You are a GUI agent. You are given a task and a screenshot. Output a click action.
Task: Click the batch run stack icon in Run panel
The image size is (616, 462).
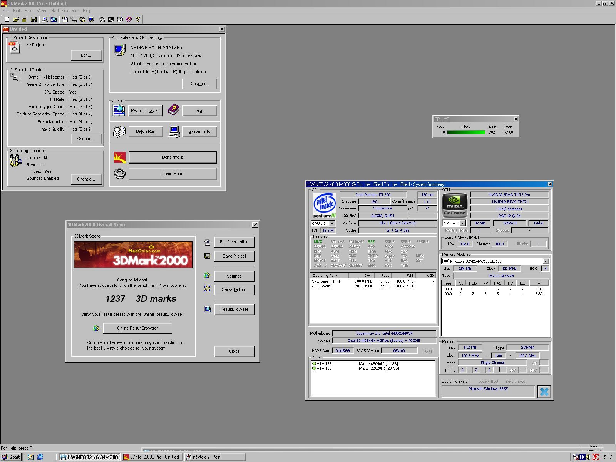[119, 131]
